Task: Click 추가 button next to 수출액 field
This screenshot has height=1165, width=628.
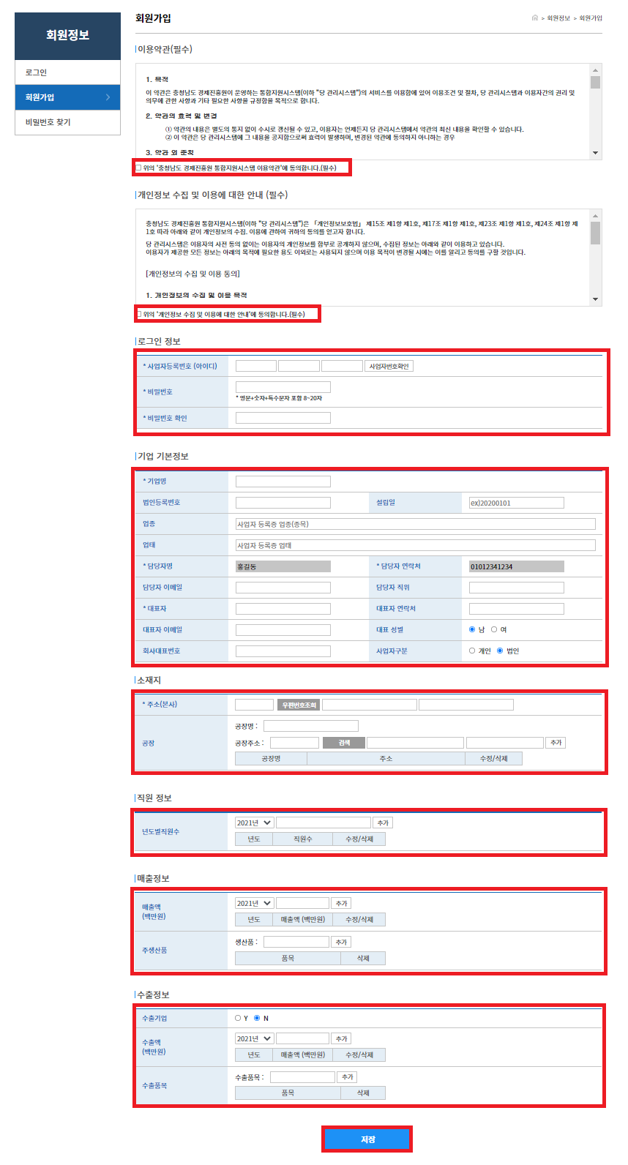Action: coord(341,1038)
